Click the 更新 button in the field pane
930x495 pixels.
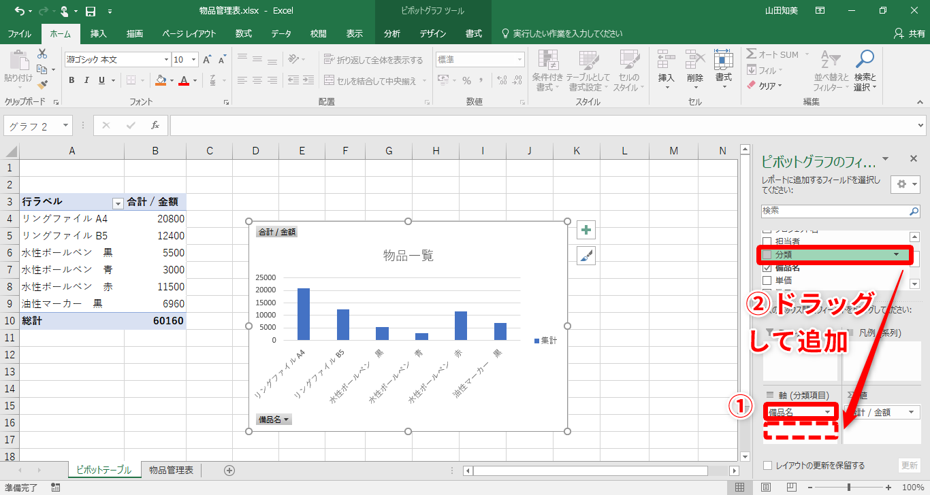tap(910, 466)
